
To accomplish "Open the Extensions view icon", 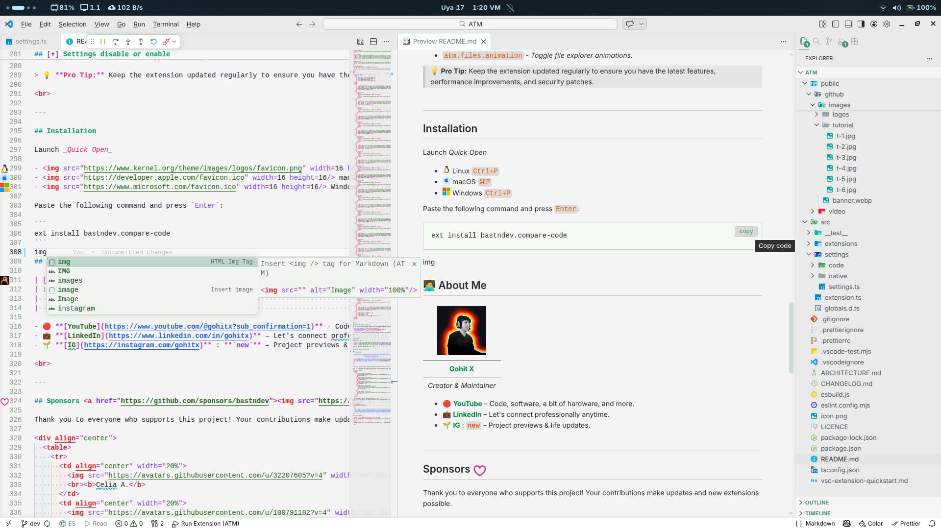I will [855, 42].
